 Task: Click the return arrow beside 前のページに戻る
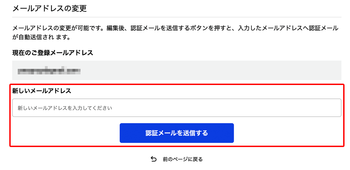(x=153, y=159)
